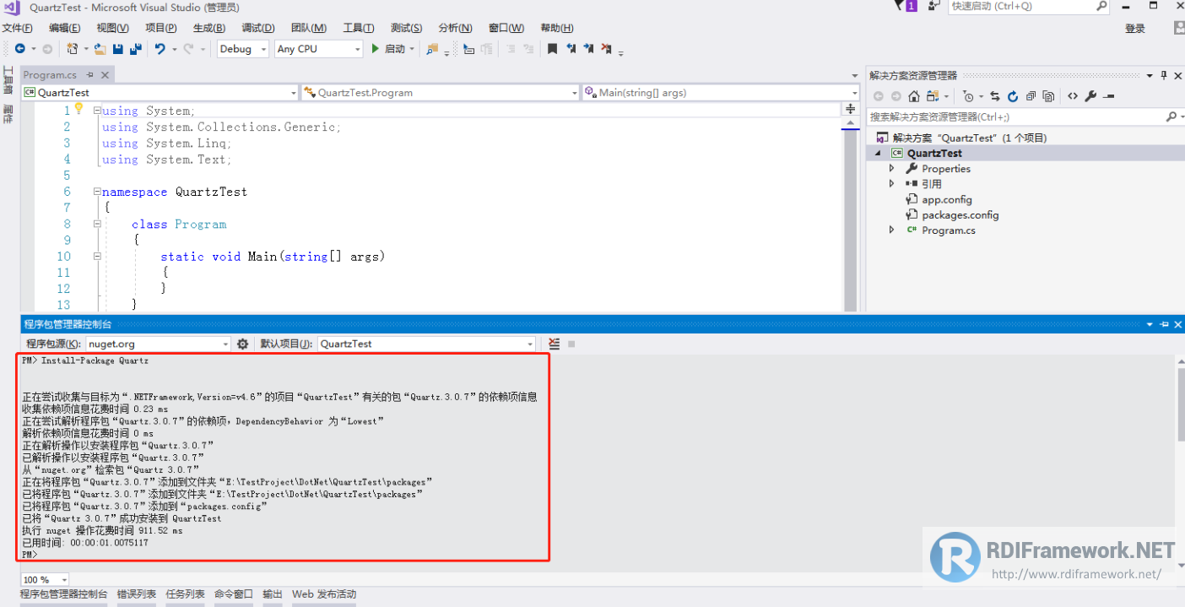This screenshot has width=1185, height=607.
Task: Collapse the namespace QuartzTest code block
Action: [x=97, y=192]
